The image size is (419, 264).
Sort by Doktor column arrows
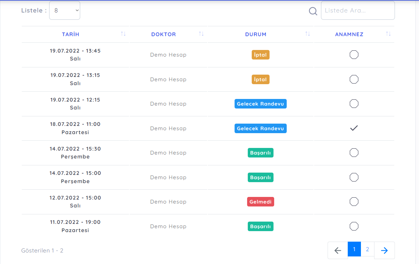point(201,34)
